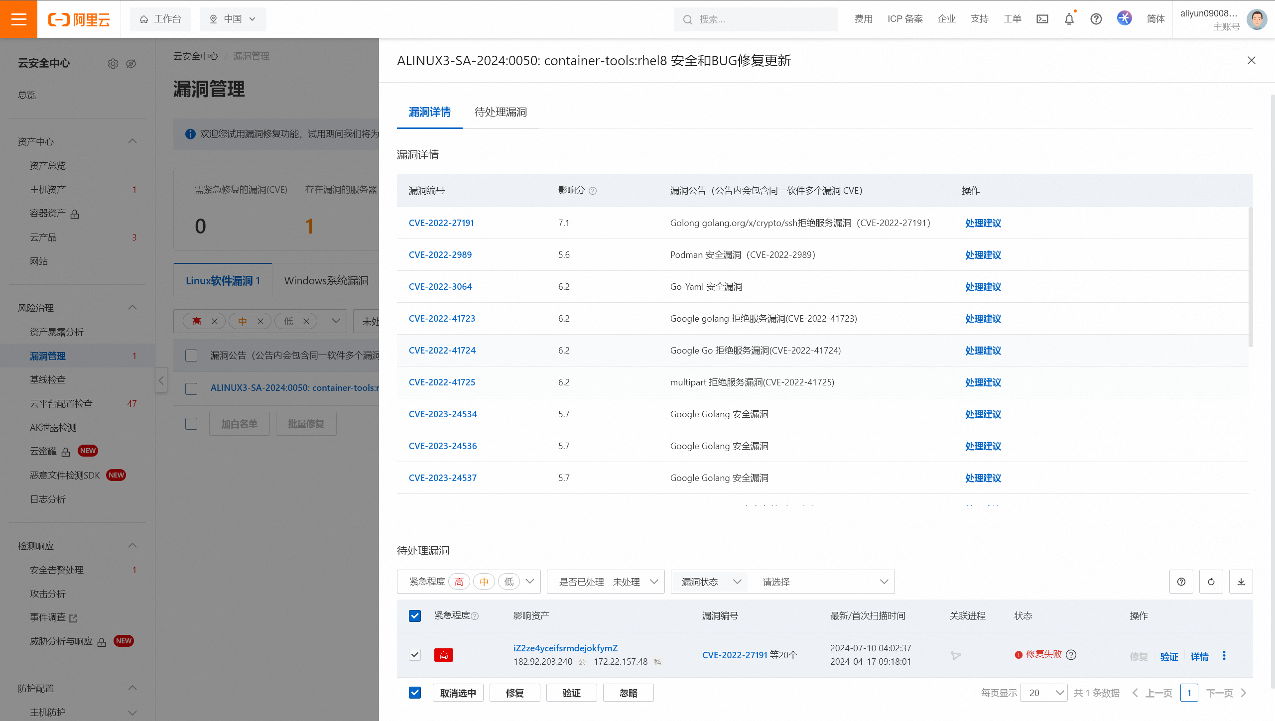
Task: Collapse the 风险治理 section
Action: pos(132,308)
